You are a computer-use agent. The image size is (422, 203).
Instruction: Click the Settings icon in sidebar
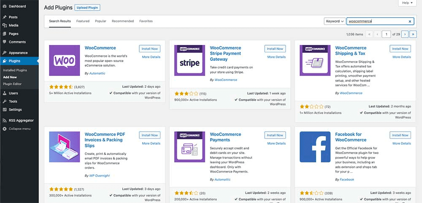[x=4, y=110]
